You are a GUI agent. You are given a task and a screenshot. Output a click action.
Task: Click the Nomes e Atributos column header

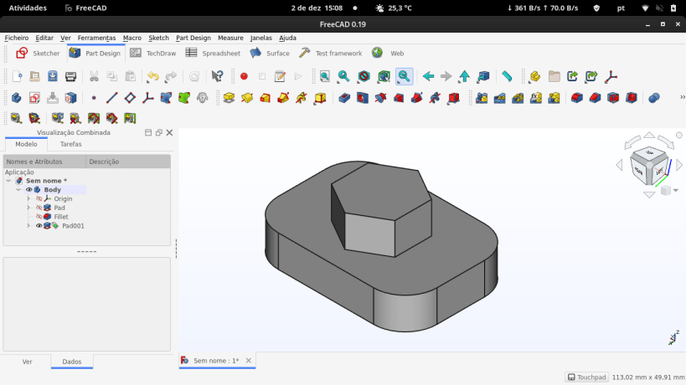44,162
